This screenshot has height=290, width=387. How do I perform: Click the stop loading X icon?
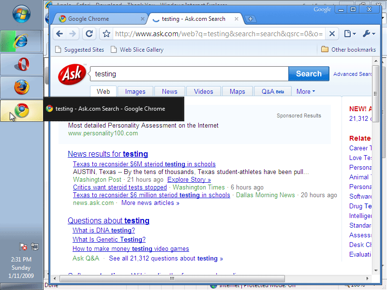(331, 34)
